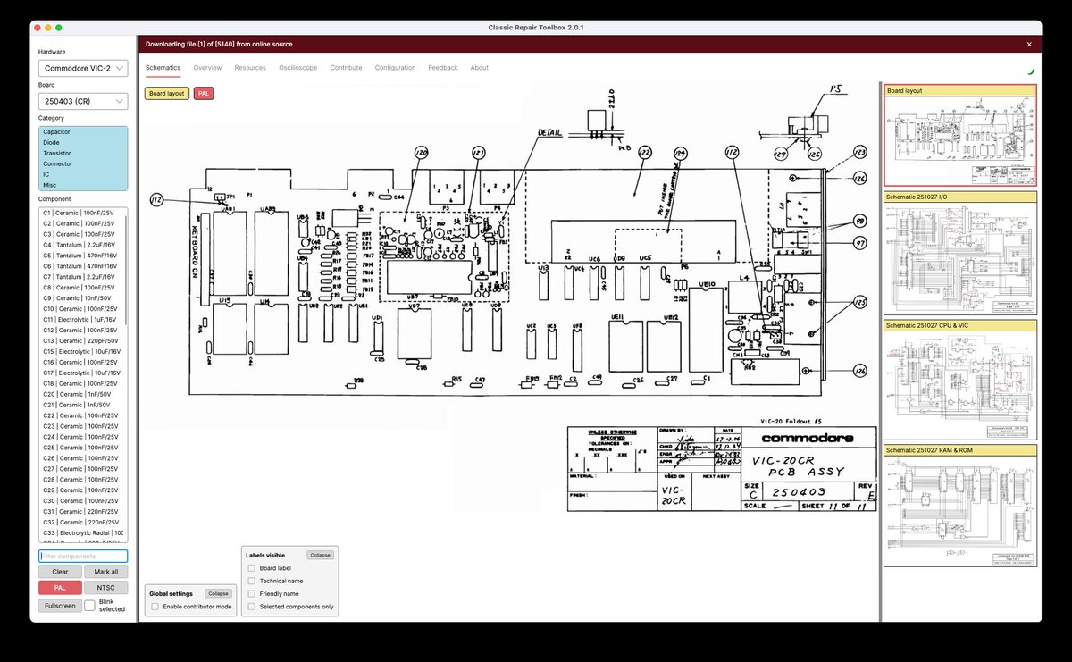Screen dimensions: 1072x662
Task: Select component C15 Electrolytic 10uF/16V
Action: pos(81,351)
